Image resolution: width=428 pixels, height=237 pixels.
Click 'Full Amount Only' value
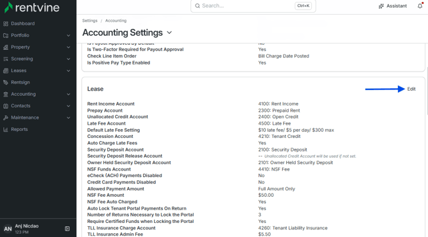(277, 189)
